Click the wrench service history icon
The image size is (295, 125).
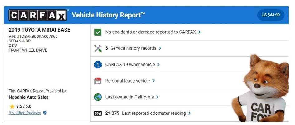click(98, 48)
